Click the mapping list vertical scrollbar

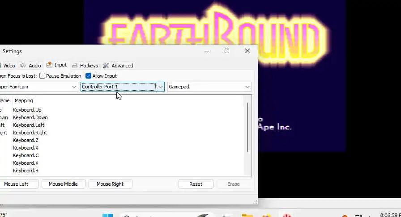(247, 127)
